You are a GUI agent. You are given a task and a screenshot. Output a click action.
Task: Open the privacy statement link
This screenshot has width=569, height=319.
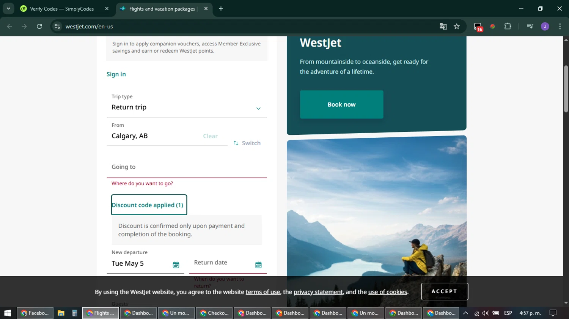click(x=318, y=292)
